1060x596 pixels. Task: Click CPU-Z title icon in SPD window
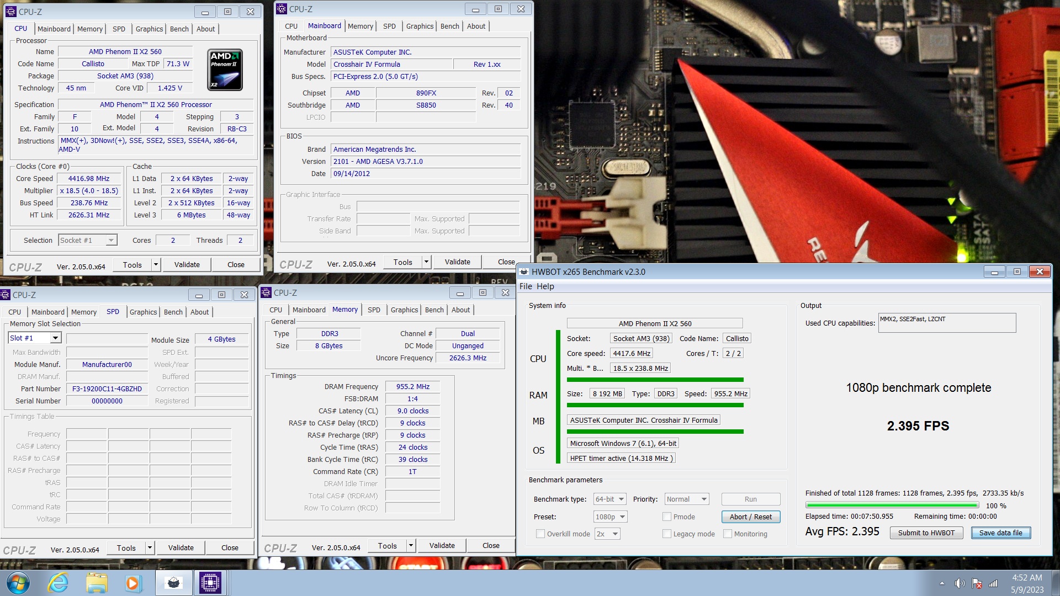coord(6,295)
